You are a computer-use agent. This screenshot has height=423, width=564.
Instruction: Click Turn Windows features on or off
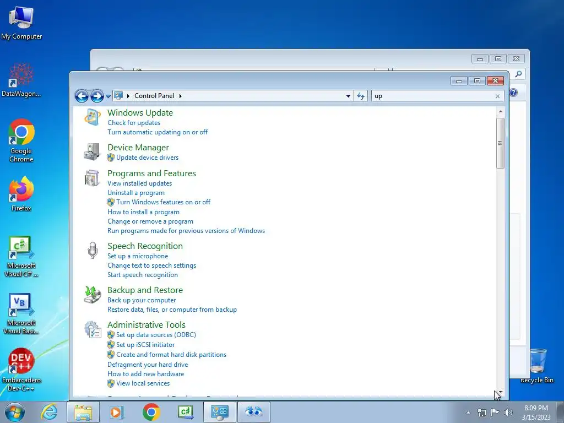click(163, 202)
